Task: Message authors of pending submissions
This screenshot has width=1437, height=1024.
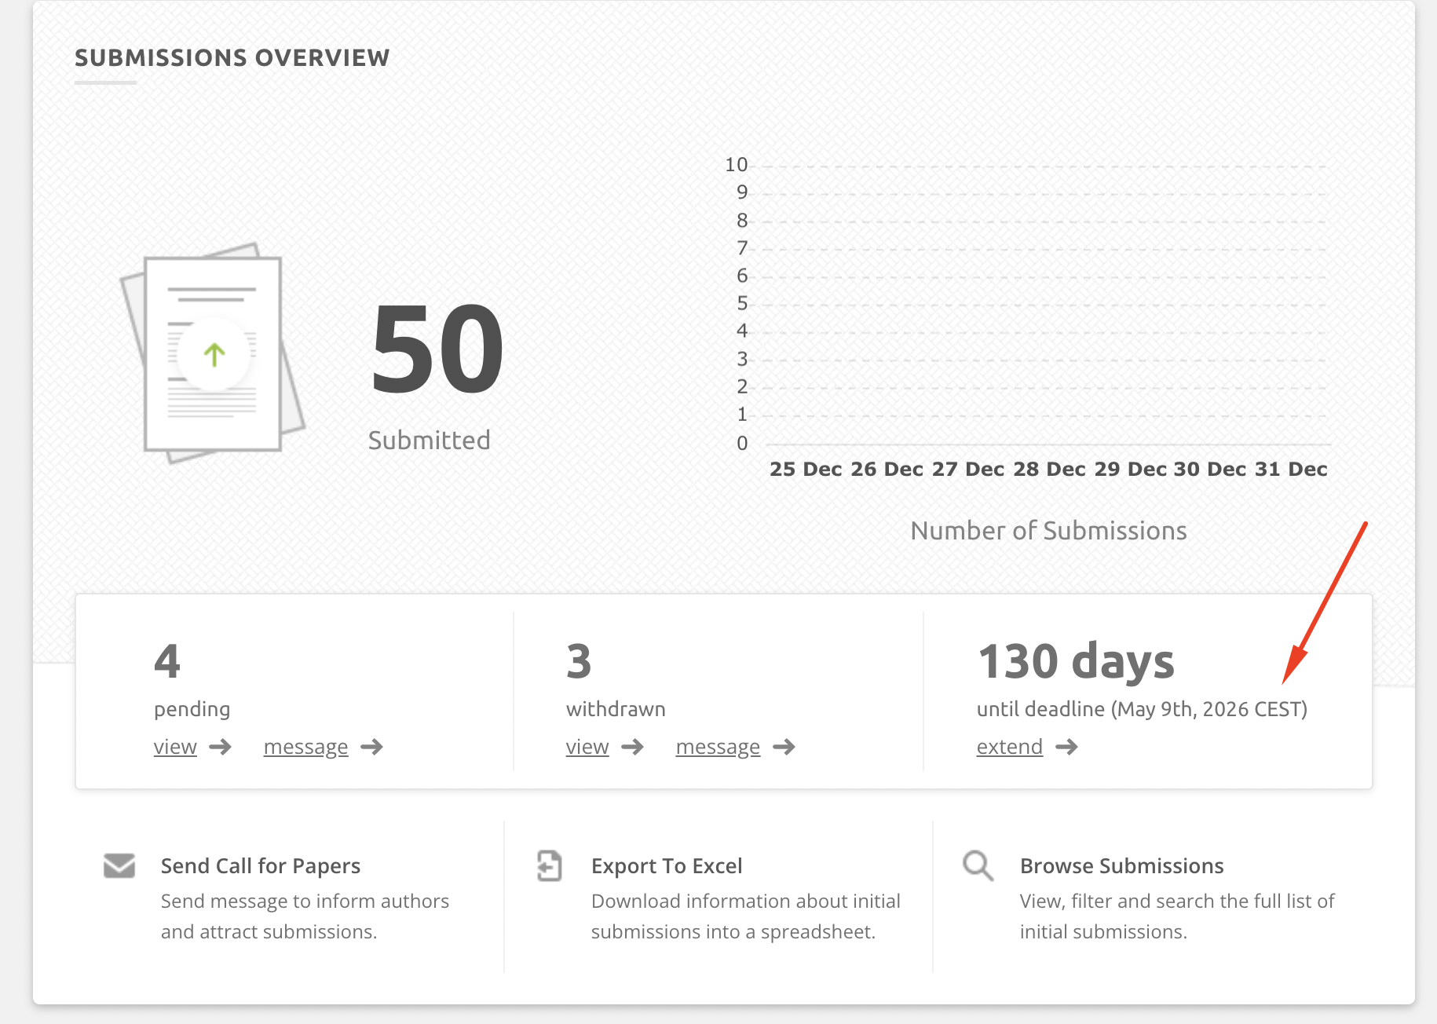Action: point(305,747)
